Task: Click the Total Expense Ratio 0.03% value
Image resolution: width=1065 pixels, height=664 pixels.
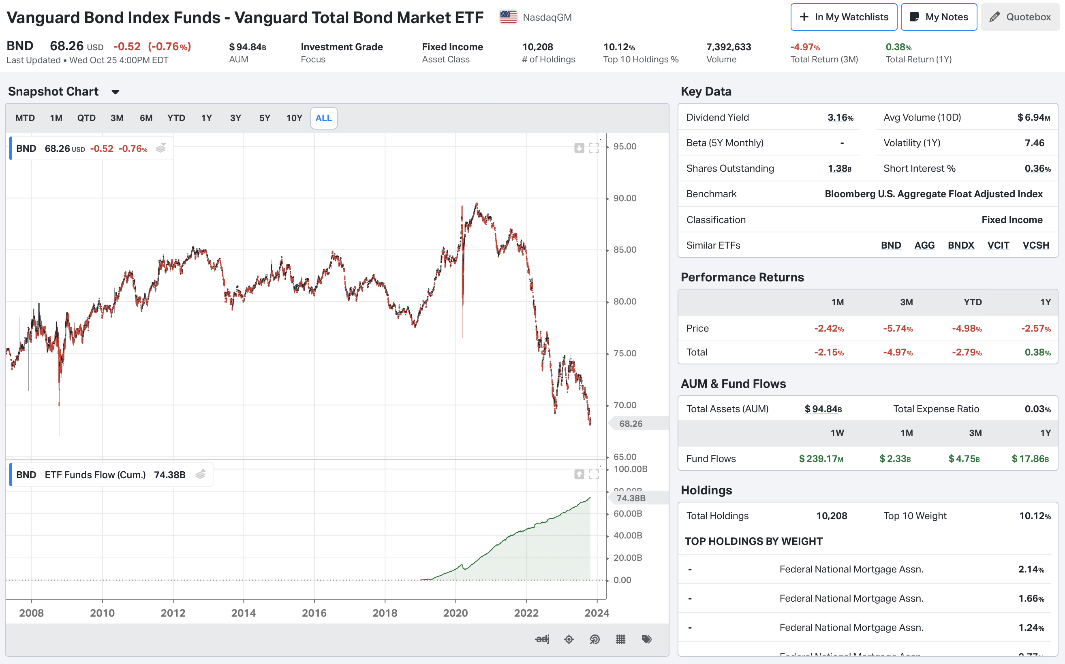Action: [x=1037, y=409]
